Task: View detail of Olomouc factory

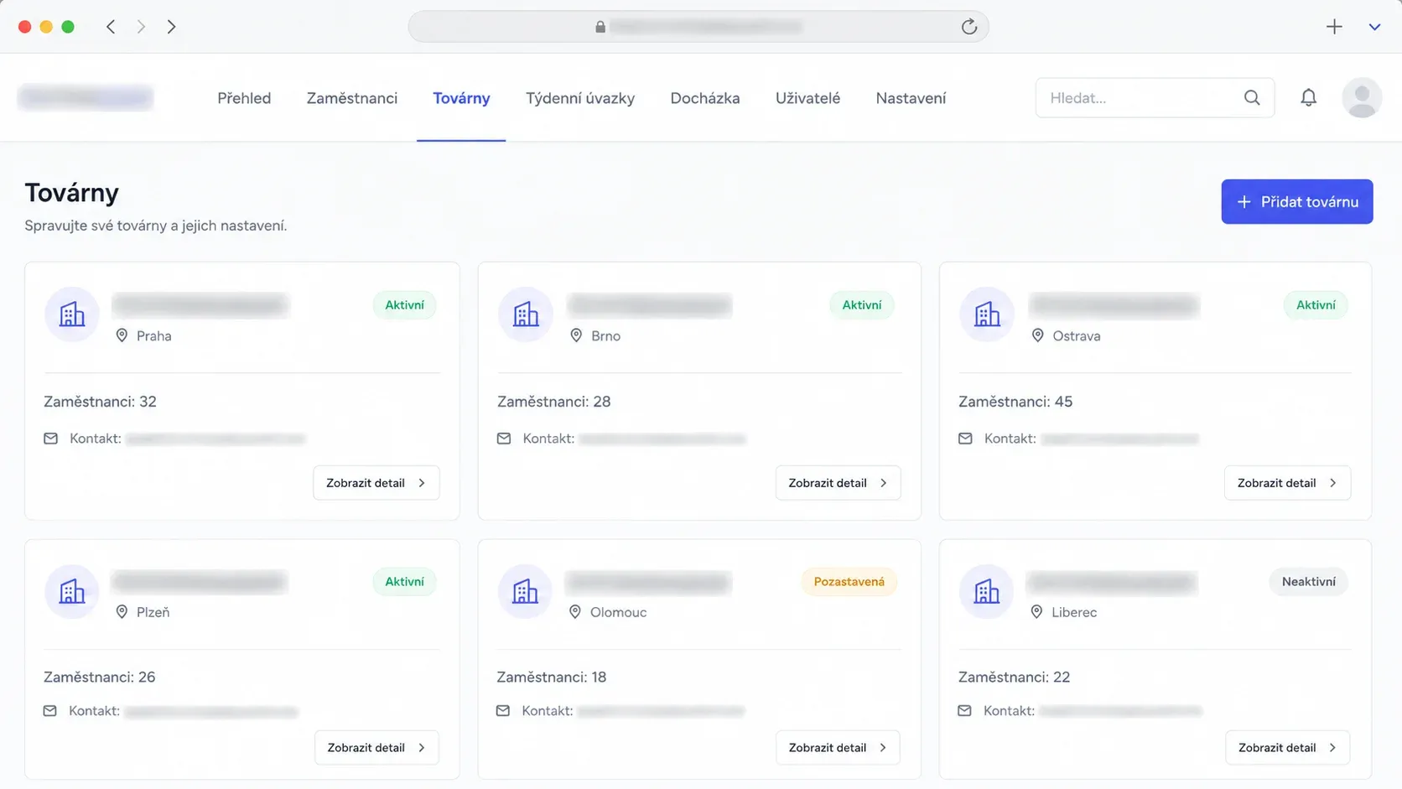Action: pyautogui.click(x=838, y=748)
